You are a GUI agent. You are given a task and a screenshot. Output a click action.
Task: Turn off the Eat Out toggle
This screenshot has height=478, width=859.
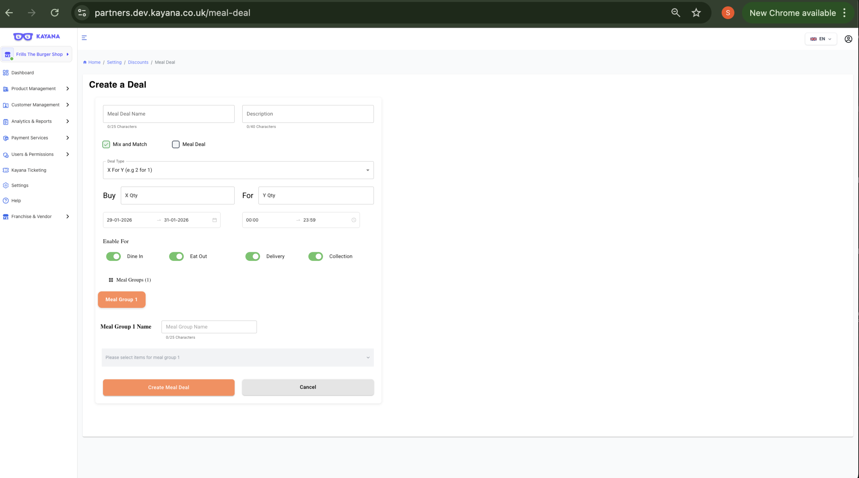point(176,257)
